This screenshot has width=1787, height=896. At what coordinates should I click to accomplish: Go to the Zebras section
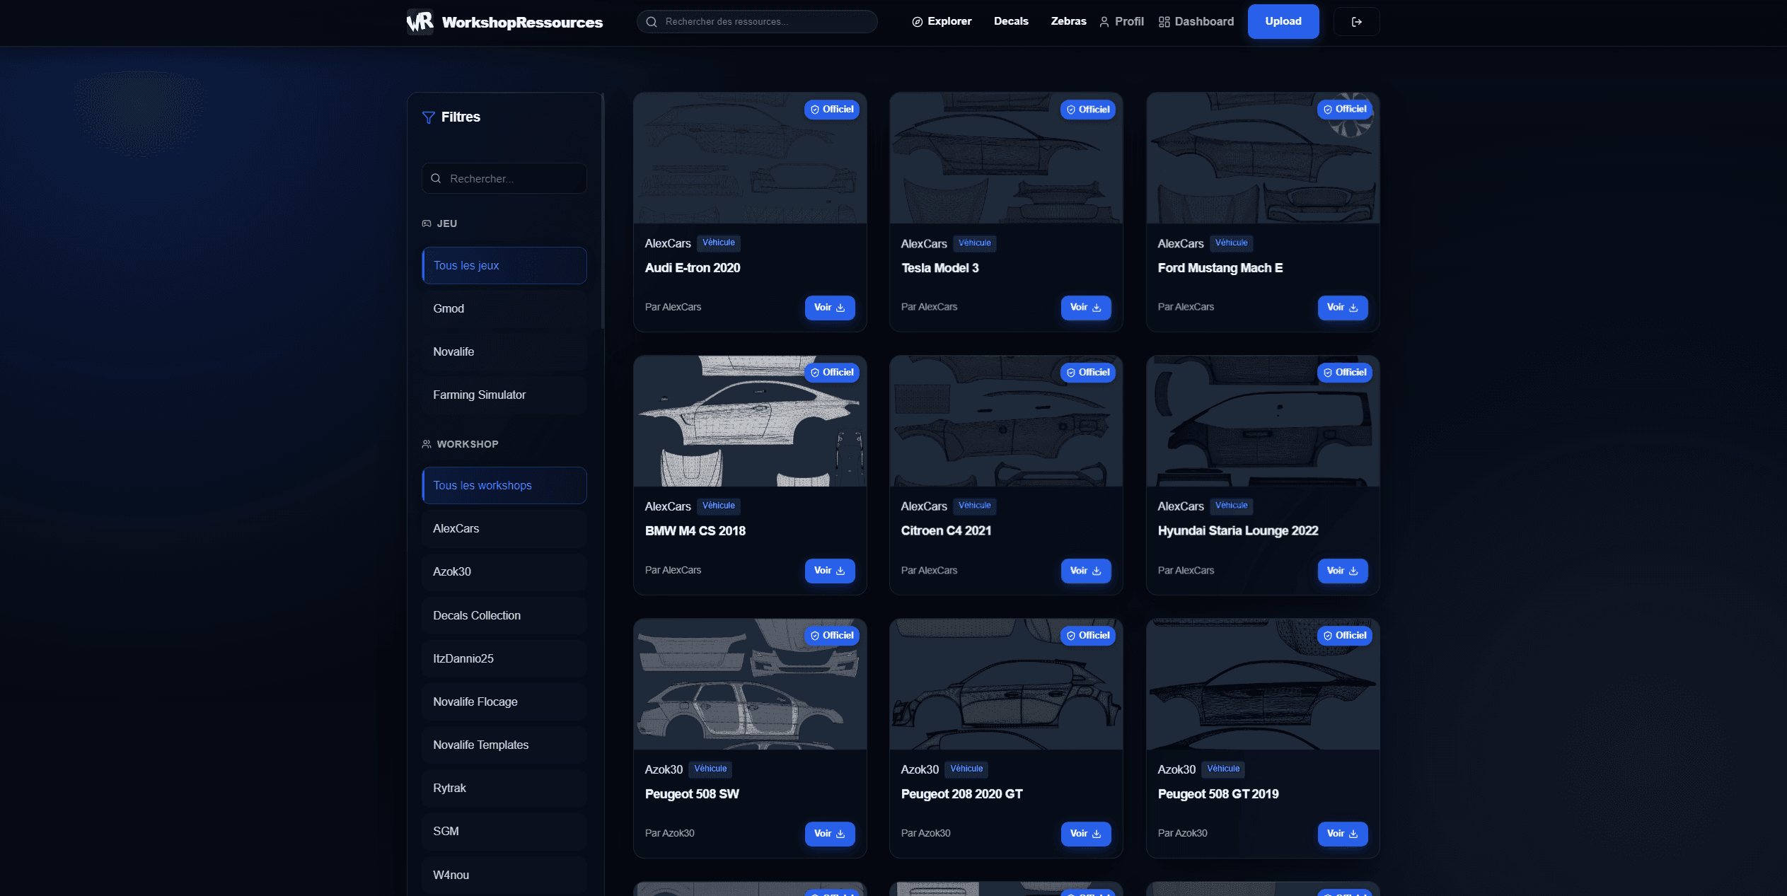pos(1068,22)
